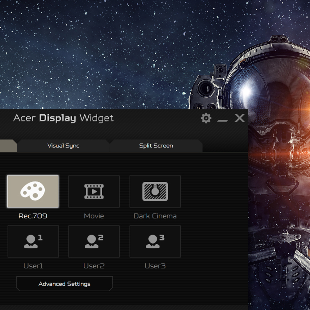The height and width of the screenshot is (310, 310).
Task: Activate the Dark Cinema mode icon
Action: point(155,191)
